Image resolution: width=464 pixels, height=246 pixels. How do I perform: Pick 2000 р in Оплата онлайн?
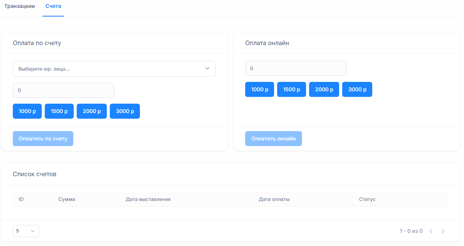point(324,89)
